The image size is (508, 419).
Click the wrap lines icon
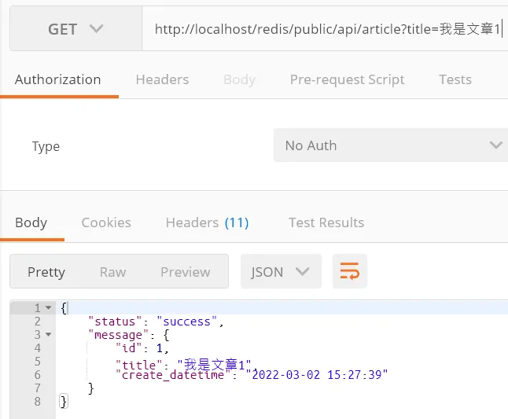[x=350, y=272]
